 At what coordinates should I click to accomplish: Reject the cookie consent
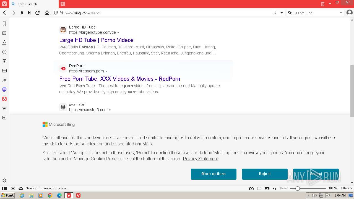coord(265,174)
